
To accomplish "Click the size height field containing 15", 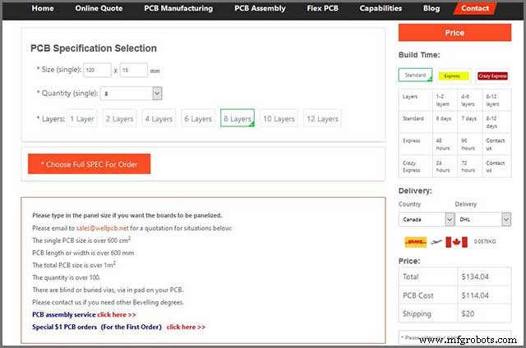I will [x=133, y=71].
